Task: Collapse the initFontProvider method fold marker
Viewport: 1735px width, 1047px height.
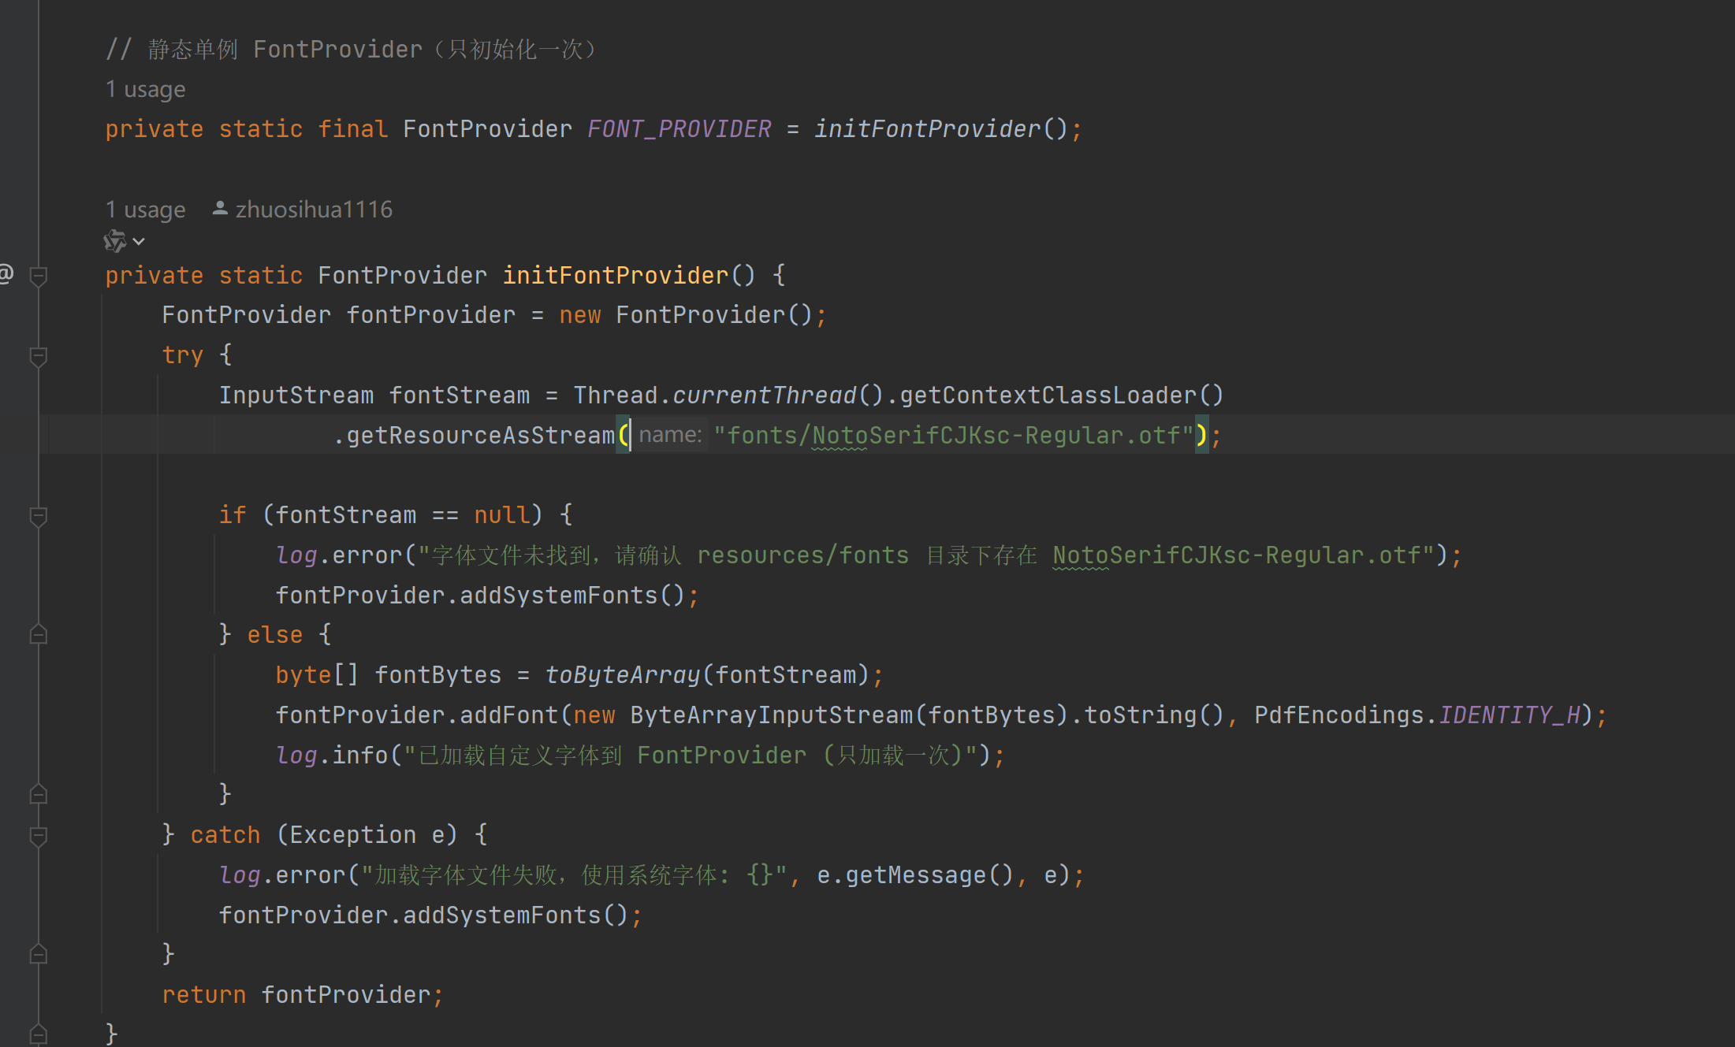Action: click(x=38, y=276)
